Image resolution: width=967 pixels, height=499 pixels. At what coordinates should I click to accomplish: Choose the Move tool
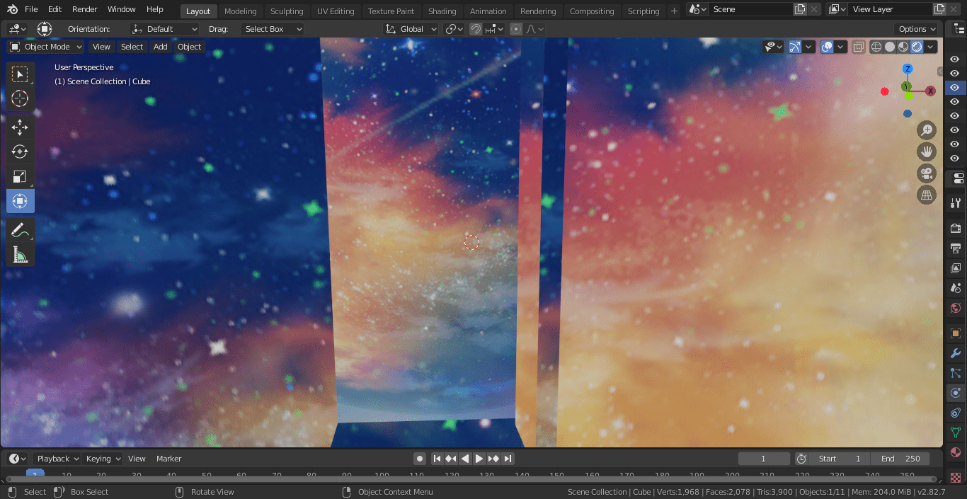[x=20, y=127]
